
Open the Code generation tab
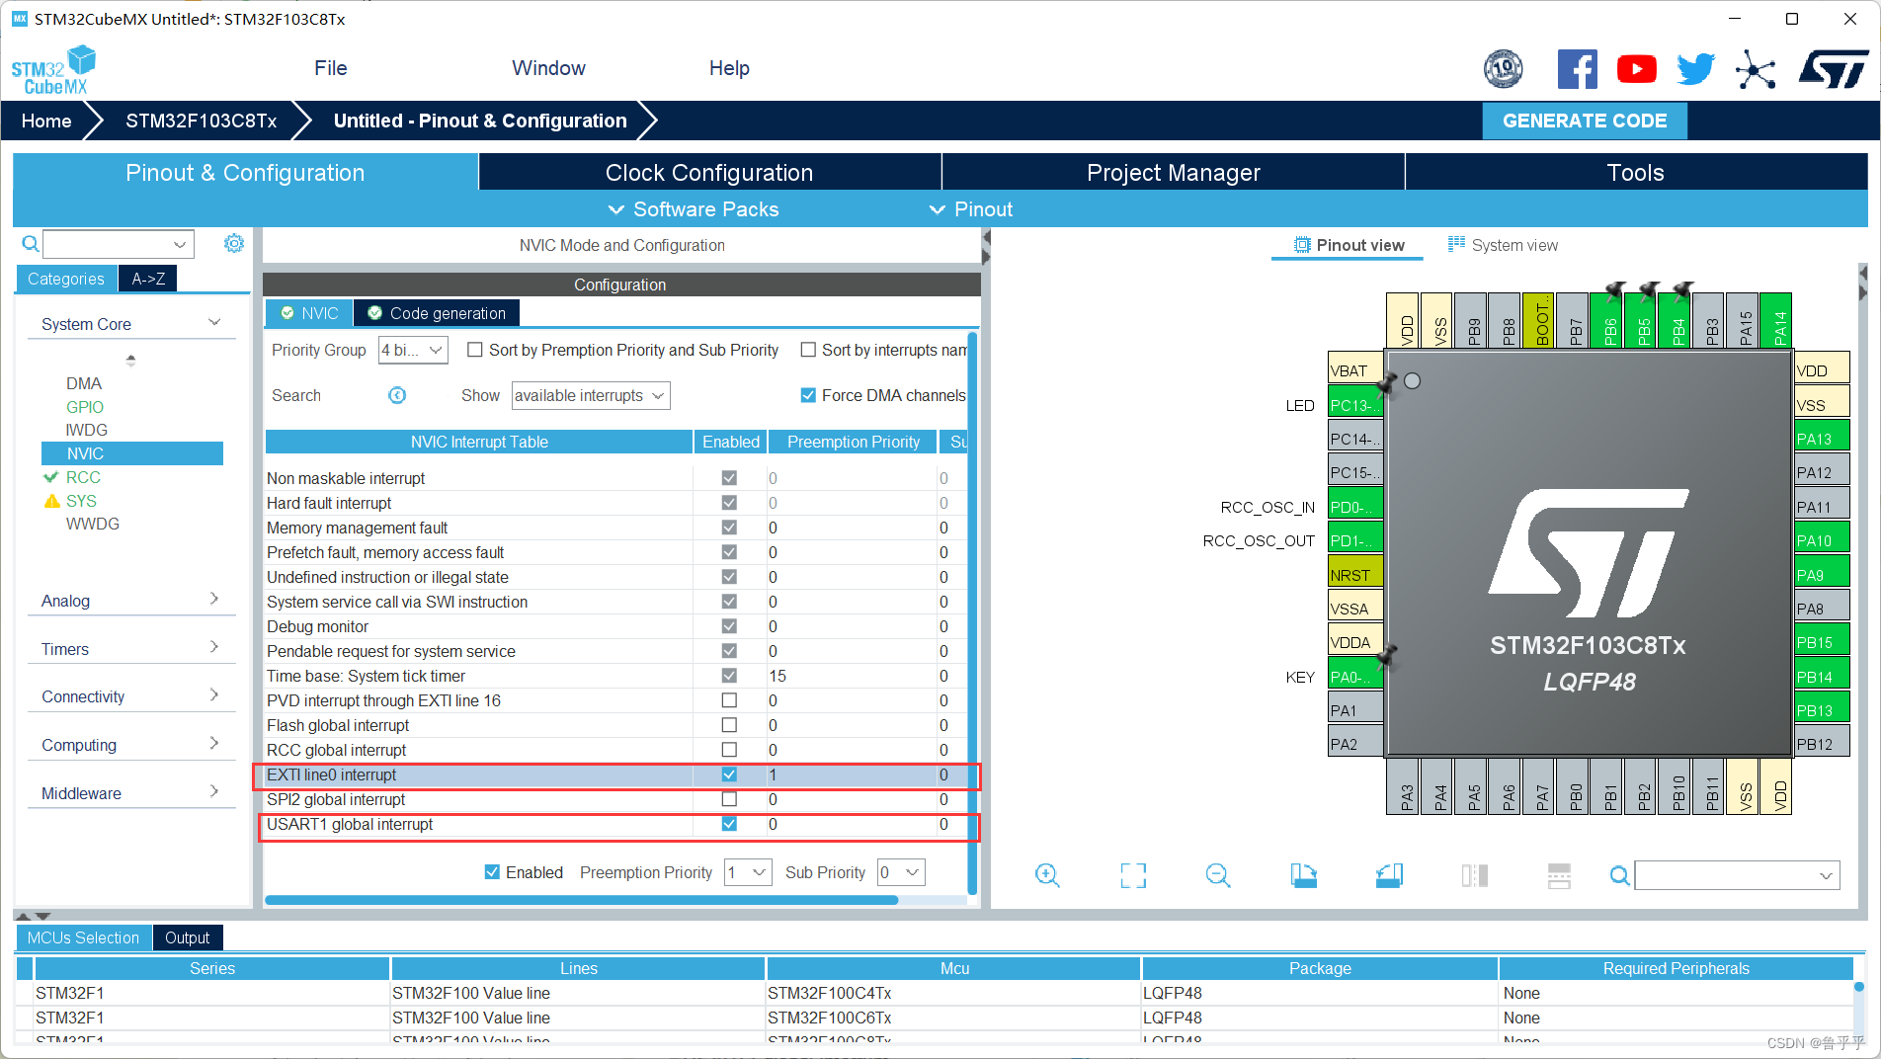[437, 313]
